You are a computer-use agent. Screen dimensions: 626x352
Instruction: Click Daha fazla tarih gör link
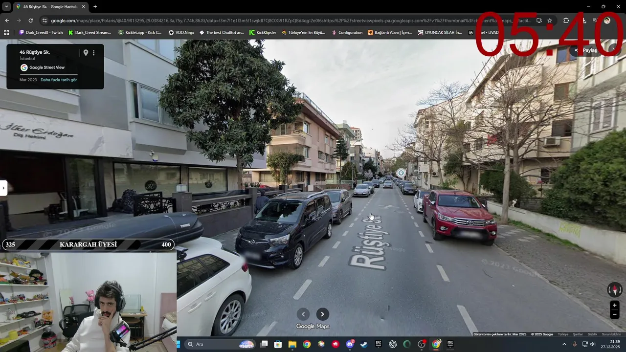(x=59, y=80)
